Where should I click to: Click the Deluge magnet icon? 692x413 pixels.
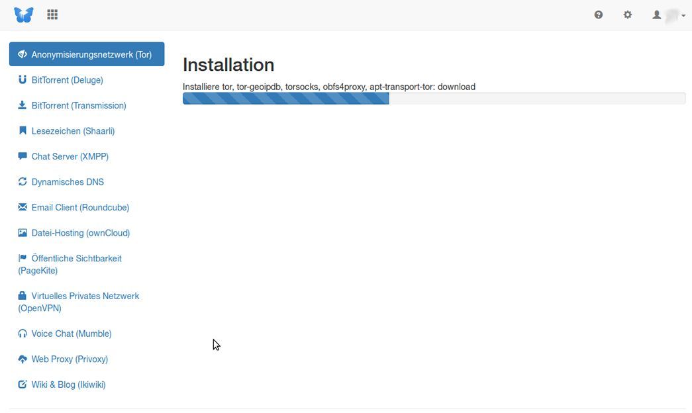pos(23,80)
